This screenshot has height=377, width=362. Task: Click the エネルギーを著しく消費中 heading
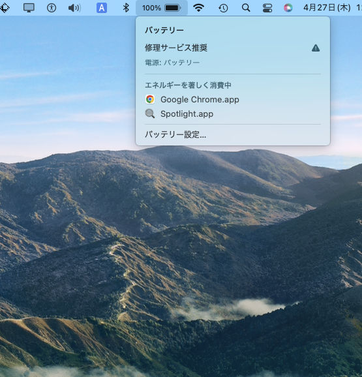click(x=188, y=85)
